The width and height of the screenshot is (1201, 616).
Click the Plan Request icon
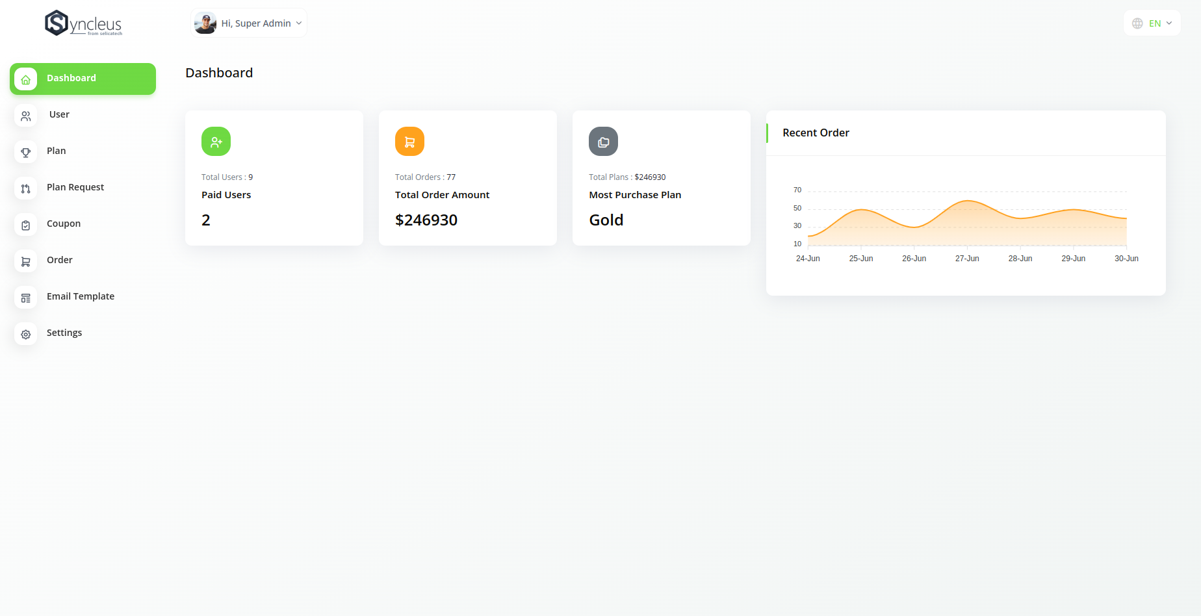(x=25, y=188)
